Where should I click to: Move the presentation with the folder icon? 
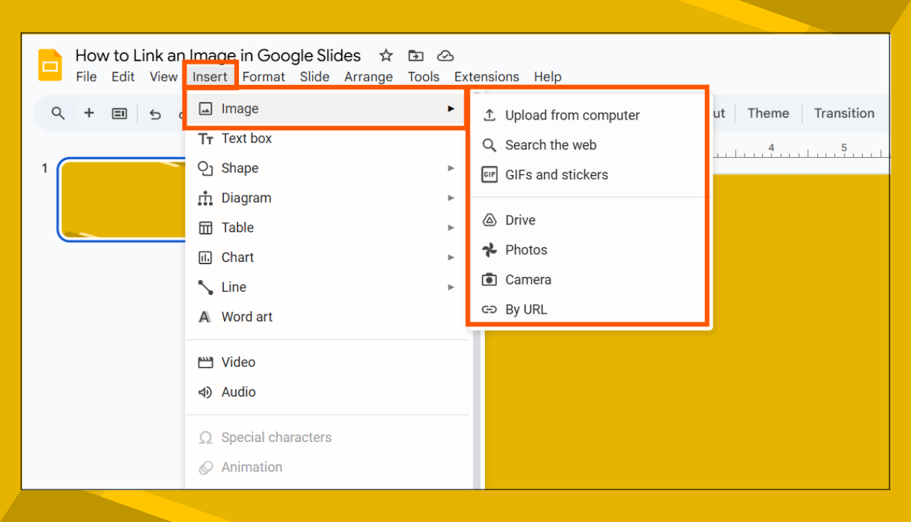(415, 55)
